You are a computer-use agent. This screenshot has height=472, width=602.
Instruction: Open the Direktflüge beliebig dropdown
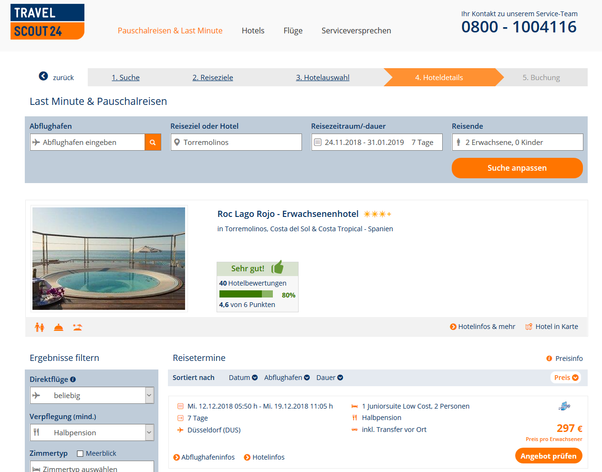pyautogui.click(x=92, y=395)
